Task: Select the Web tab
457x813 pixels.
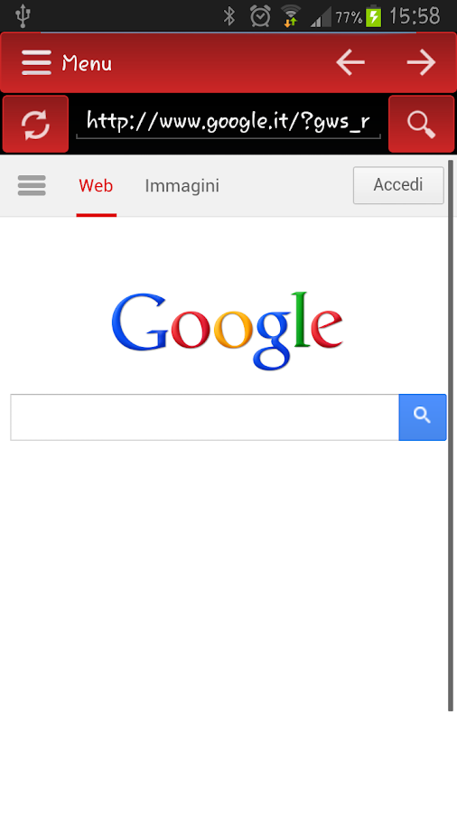Action: 96,185
